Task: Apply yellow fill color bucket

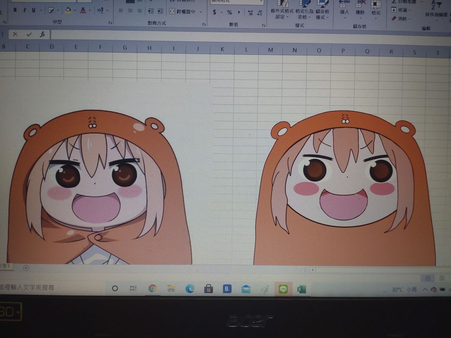Action: [68, 10]
